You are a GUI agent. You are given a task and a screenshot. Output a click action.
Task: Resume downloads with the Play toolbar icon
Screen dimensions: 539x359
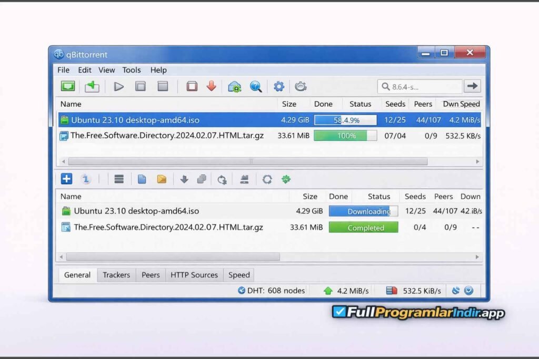(118, 86)
